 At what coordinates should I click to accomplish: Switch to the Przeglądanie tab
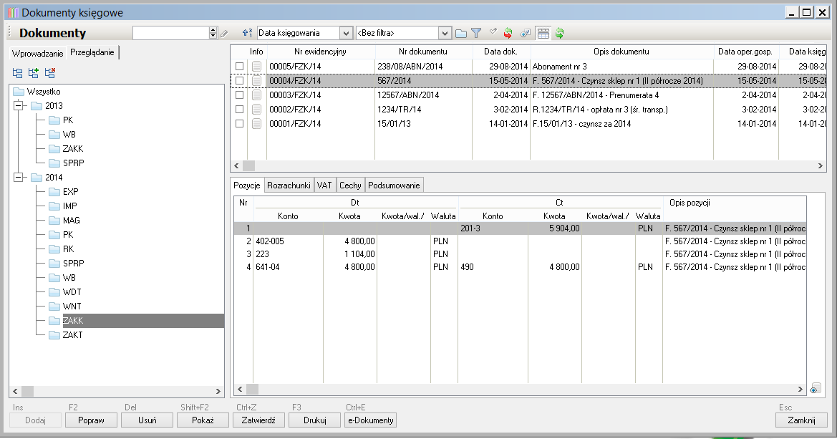click(92, 52)
